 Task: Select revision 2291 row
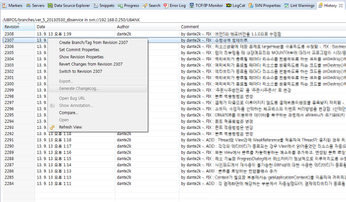point(174,140)
